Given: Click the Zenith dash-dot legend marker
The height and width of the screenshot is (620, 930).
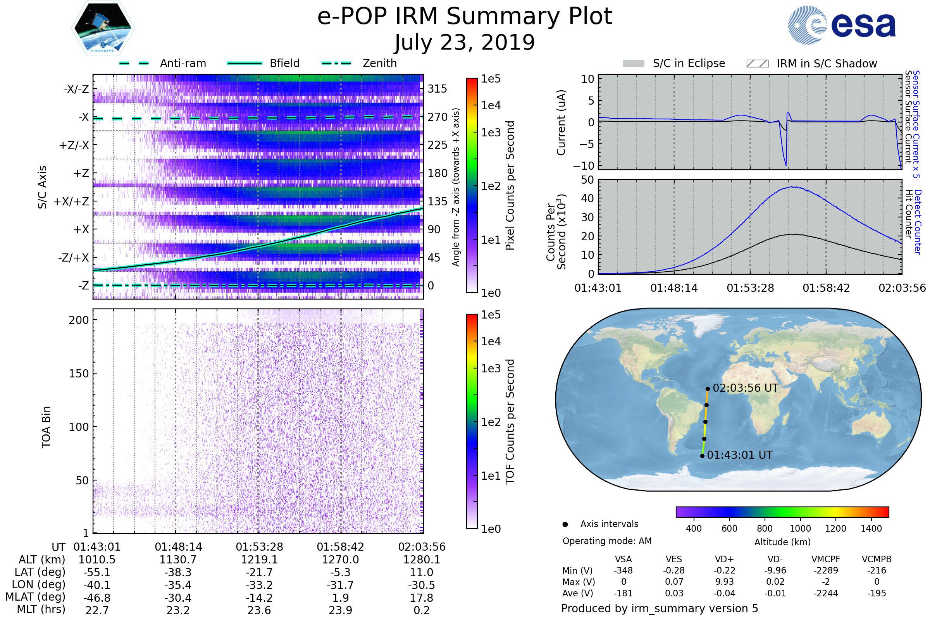Looking at the screenshot, I should [x=336, y=63].
